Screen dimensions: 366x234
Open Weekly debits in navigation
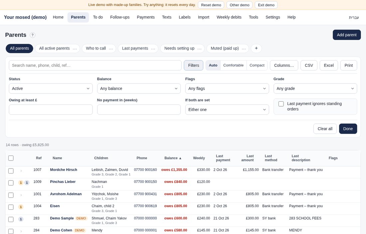[x=229, y=17]
